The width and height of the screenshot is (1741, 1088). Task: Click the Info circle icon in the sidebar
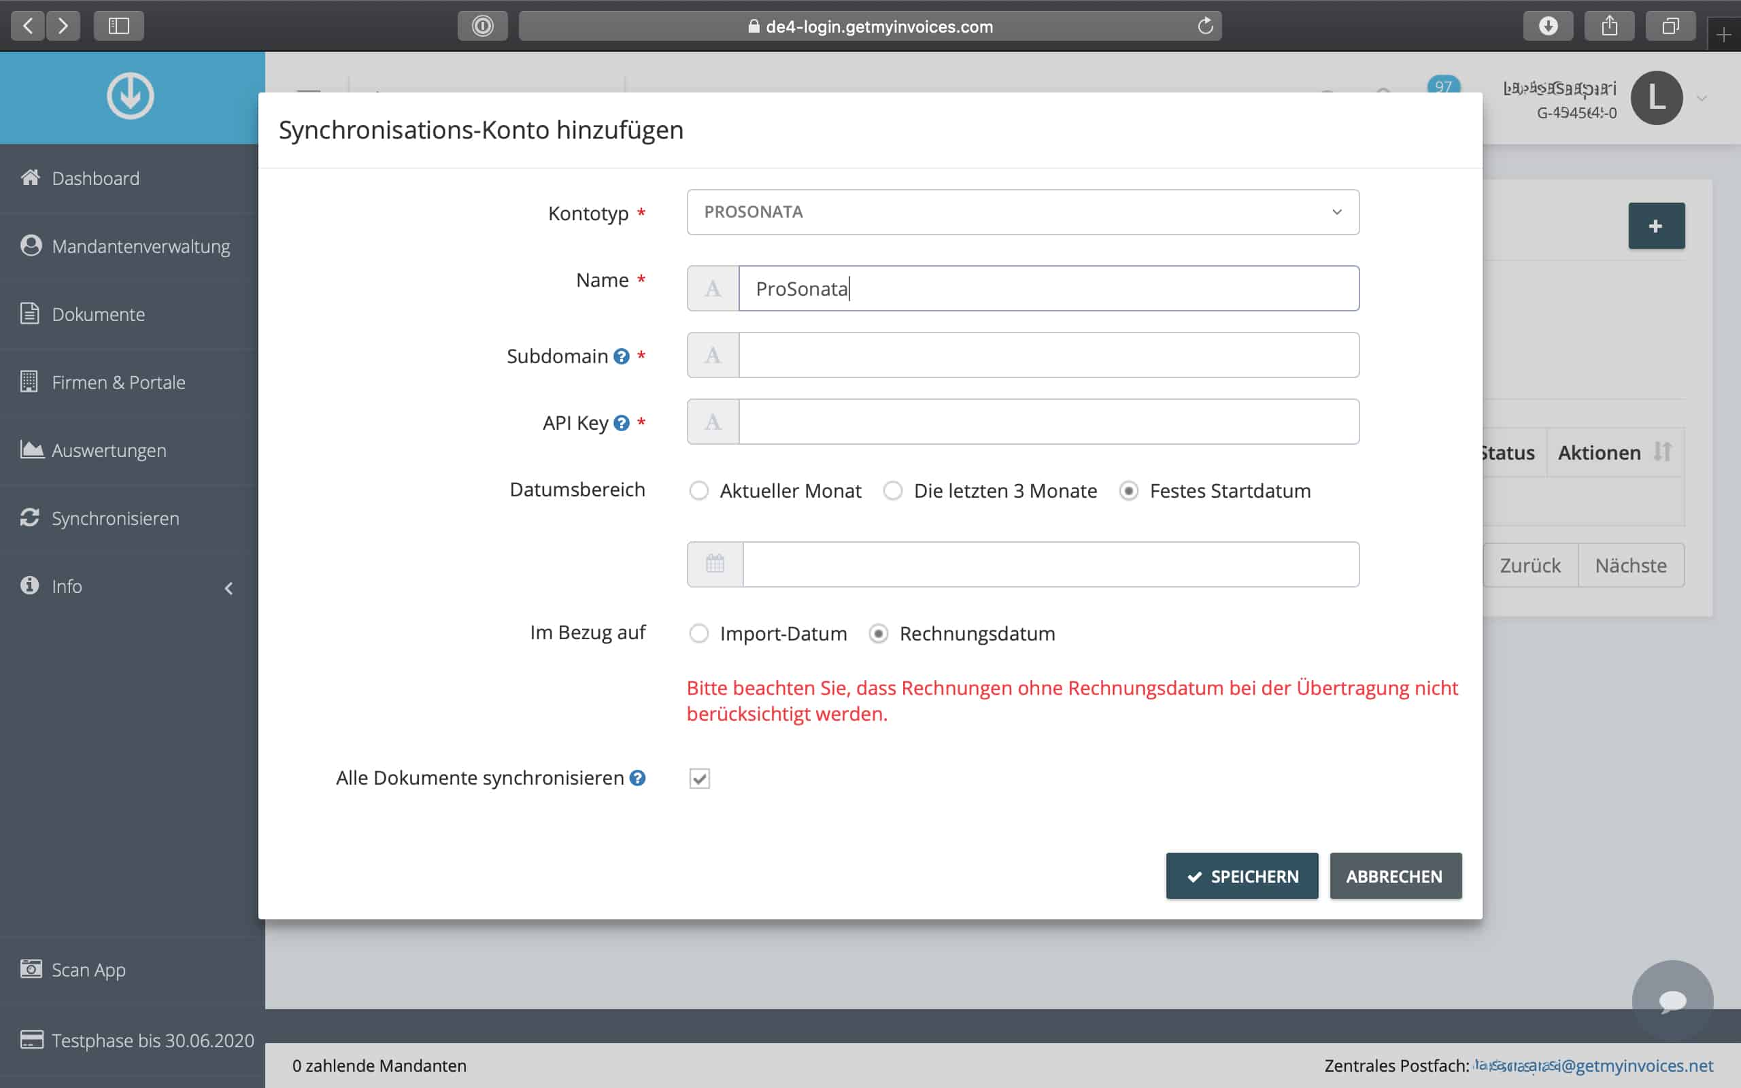tap(29, 584)
